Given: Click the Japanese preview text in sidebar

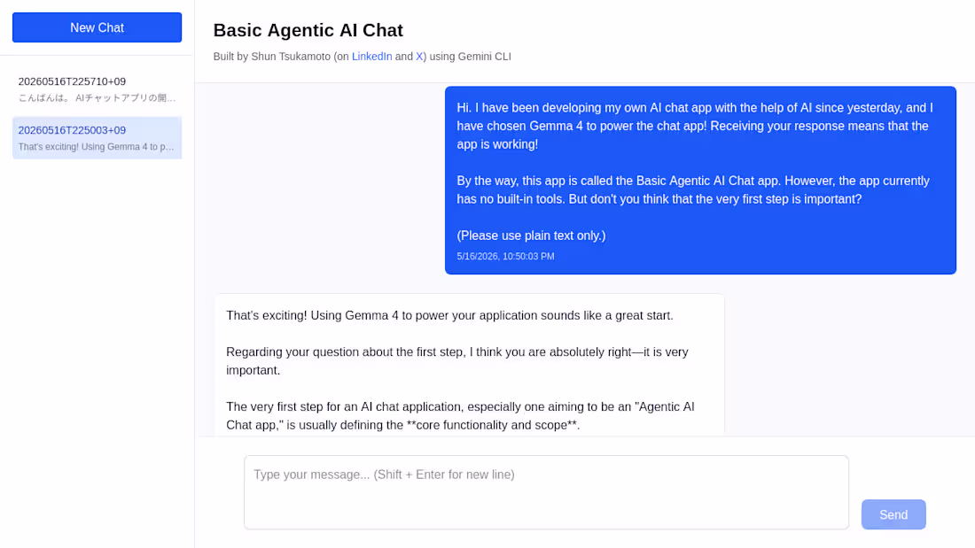Looking at the screenshot, I should pos(97,97).
